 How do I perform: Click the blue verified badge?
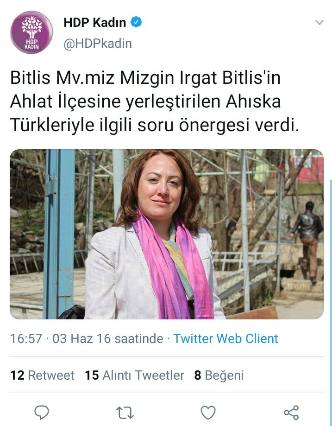pos(136,22)
